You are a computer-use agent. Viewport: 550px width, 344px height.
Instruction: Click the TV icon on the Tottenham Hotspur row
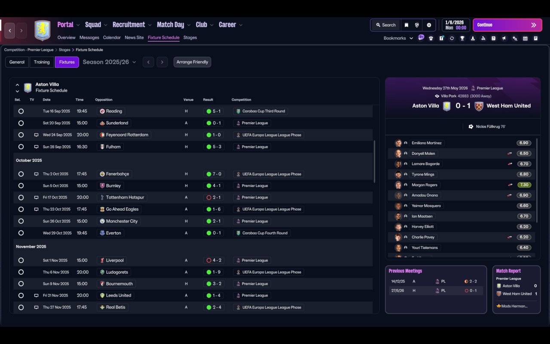coord(37,197)
